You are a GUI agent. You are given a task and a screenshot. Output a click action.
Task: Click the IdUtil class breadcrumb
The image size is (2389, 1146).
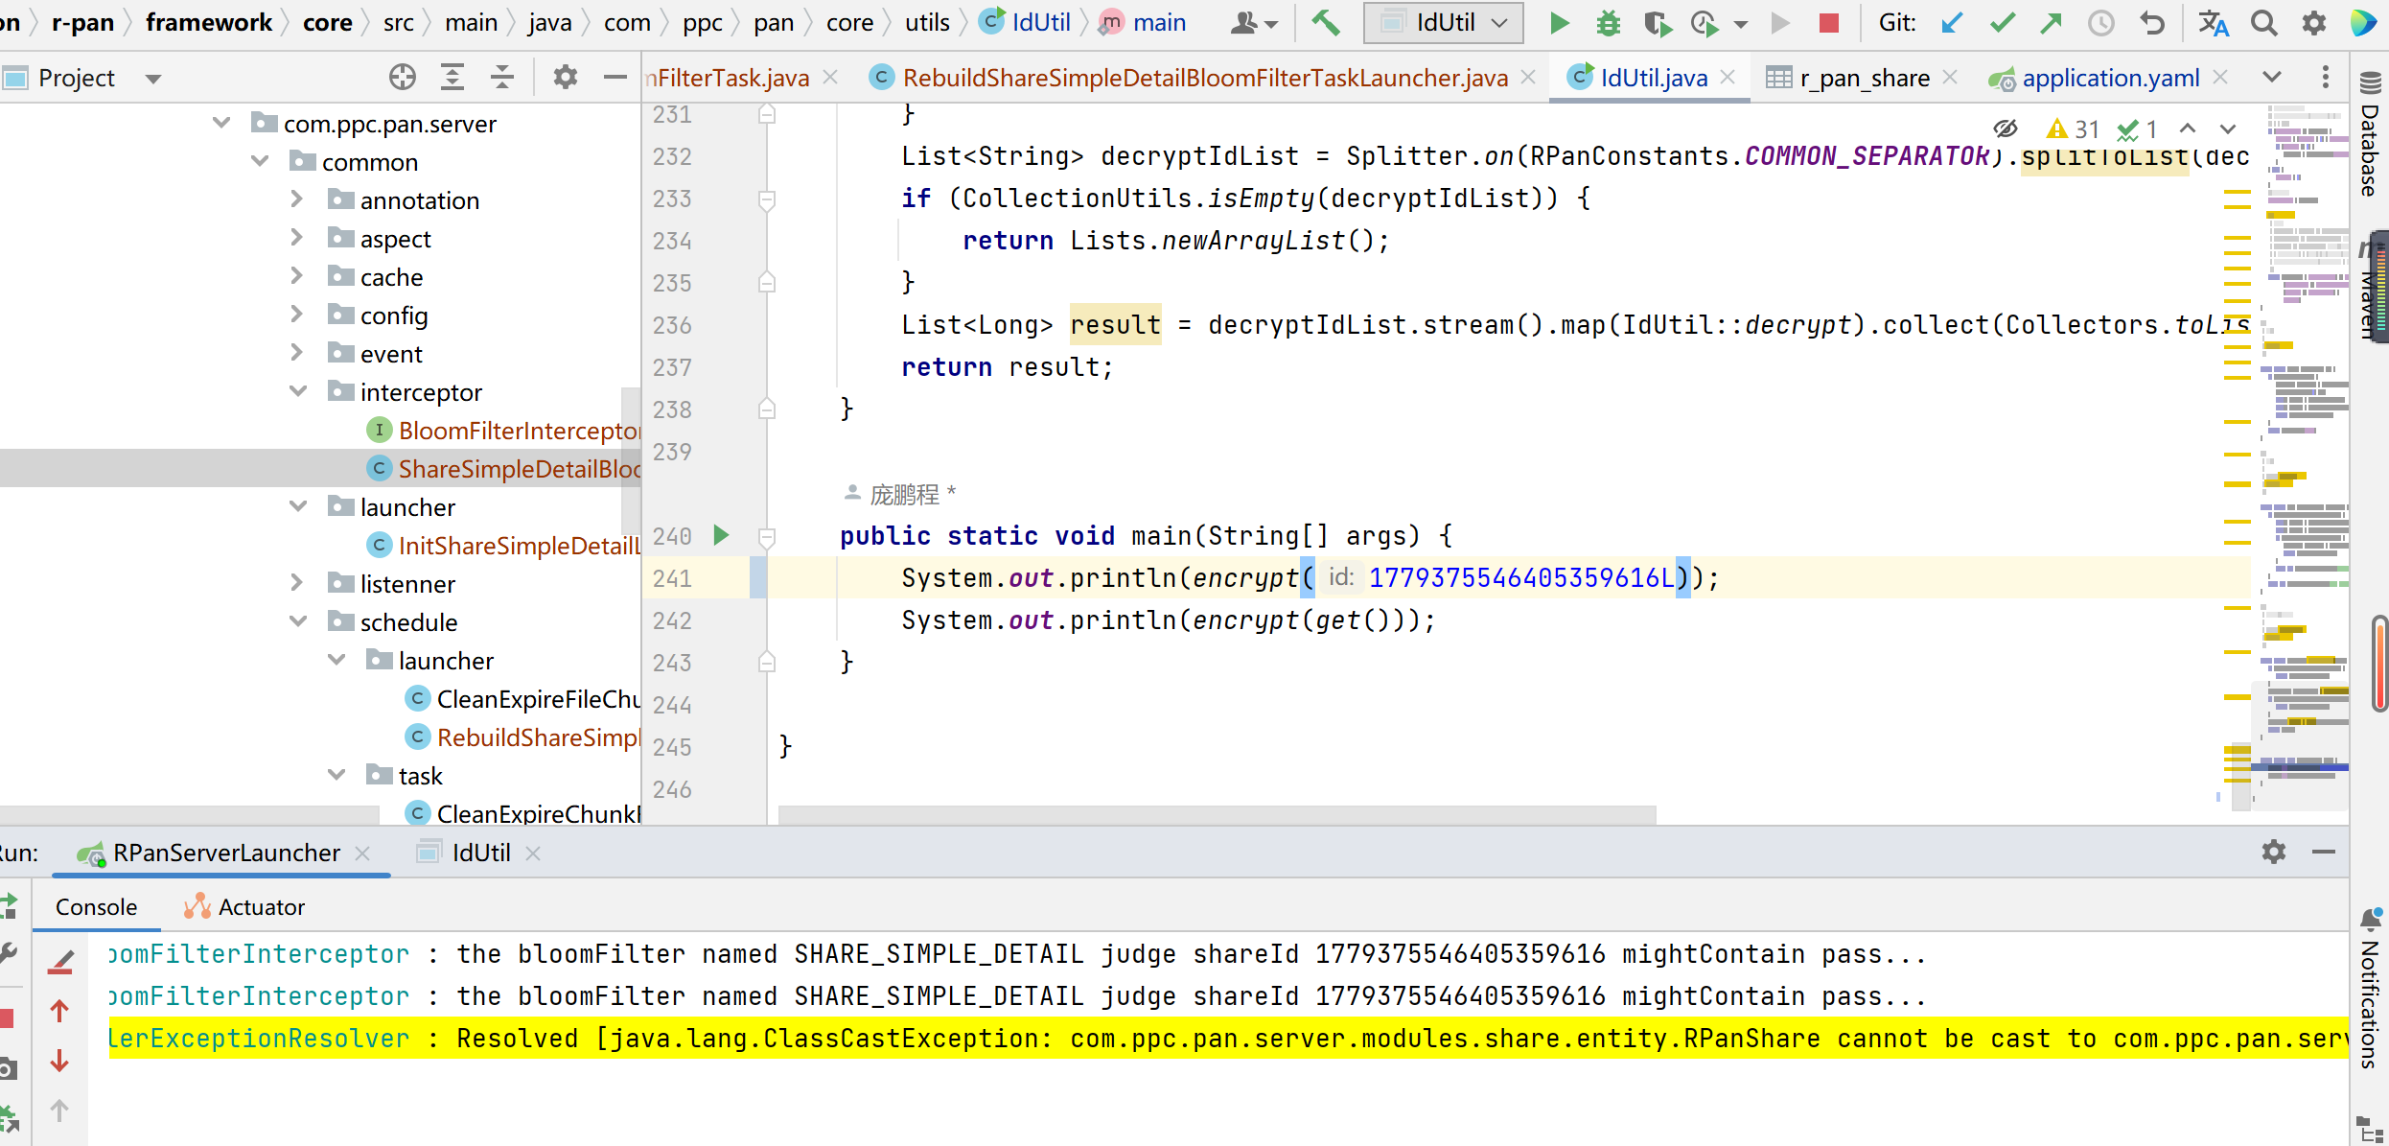point(1025,22)
